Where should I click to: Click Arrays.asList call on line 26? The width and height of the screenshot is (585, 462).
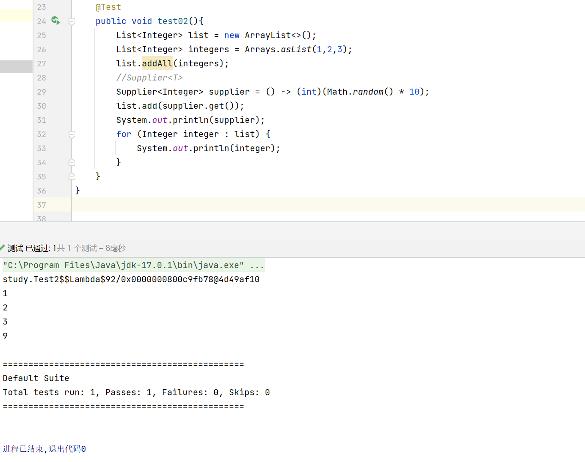[x=298, y=49]
